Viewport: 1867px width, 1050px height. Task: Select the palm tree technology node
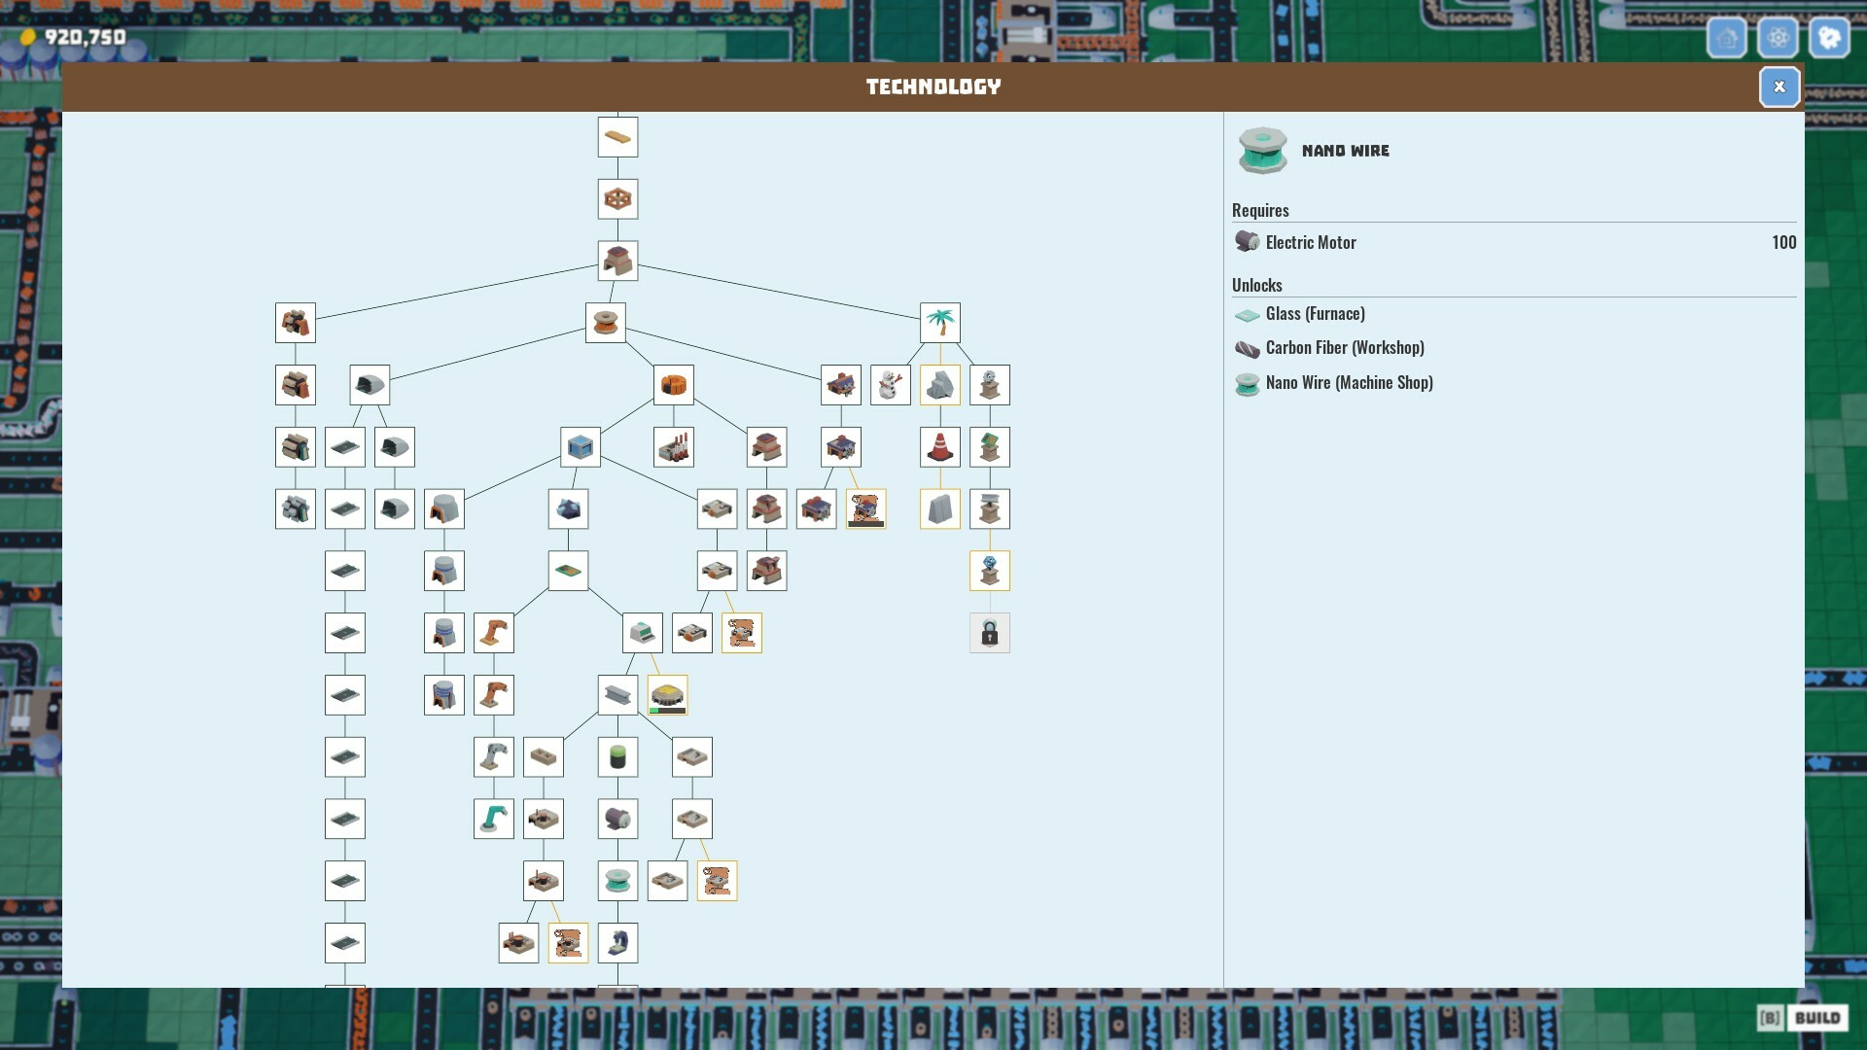pyautogui.click(x=939, y=322)
